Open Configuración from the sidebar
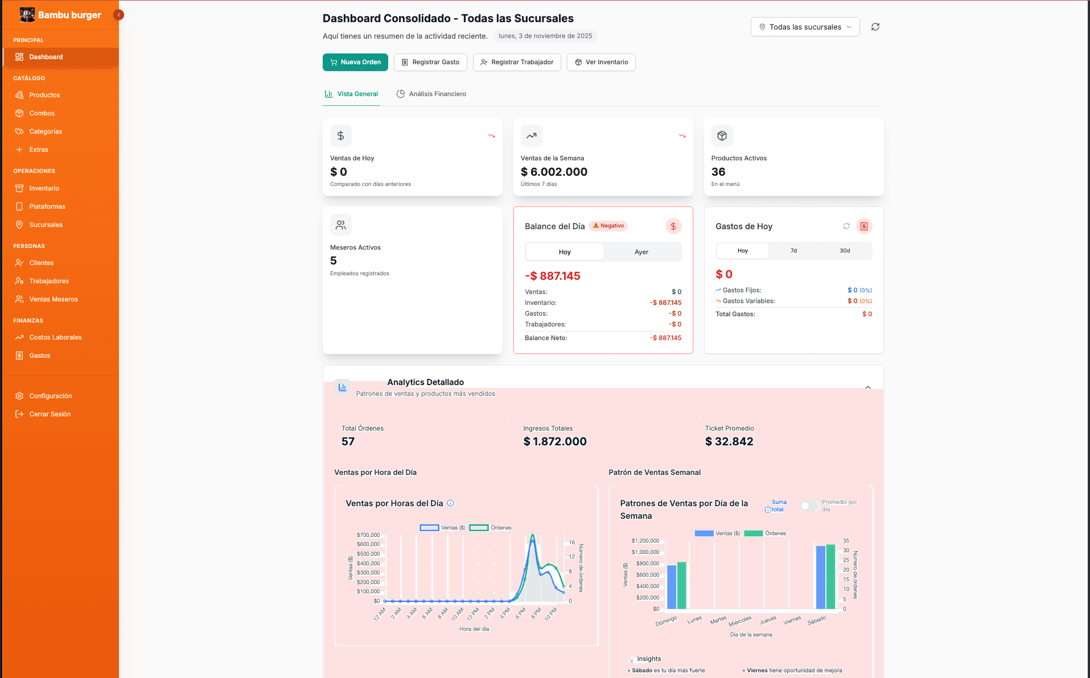The height and width of the screenshot is (678, 1090). (x=50, y=396)
